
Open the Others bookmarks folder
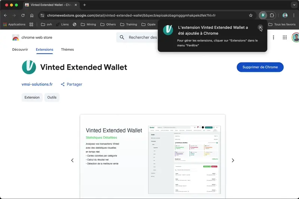click(x=108, y=24)
